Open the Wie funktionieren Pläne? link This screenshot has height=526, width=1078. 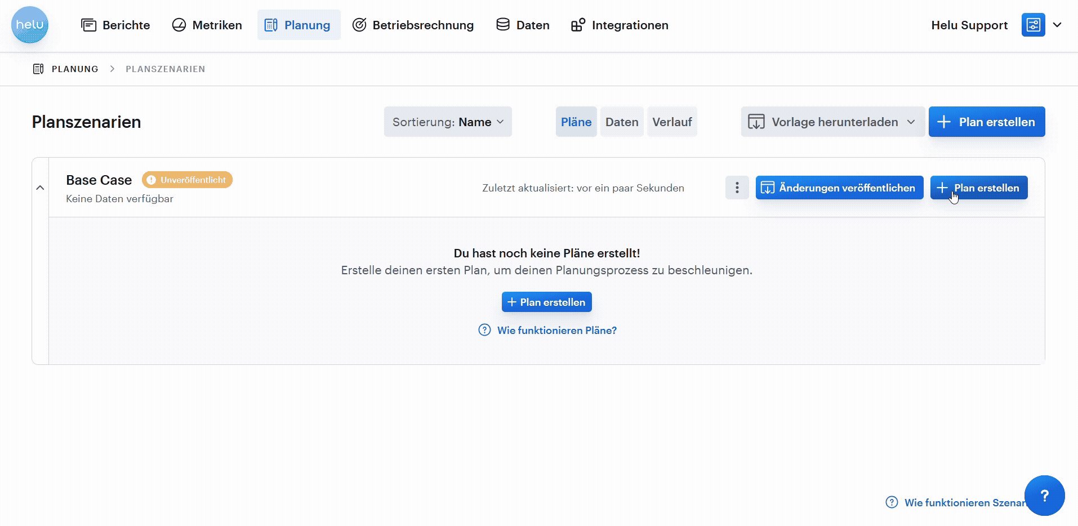[x=556, y=330]
